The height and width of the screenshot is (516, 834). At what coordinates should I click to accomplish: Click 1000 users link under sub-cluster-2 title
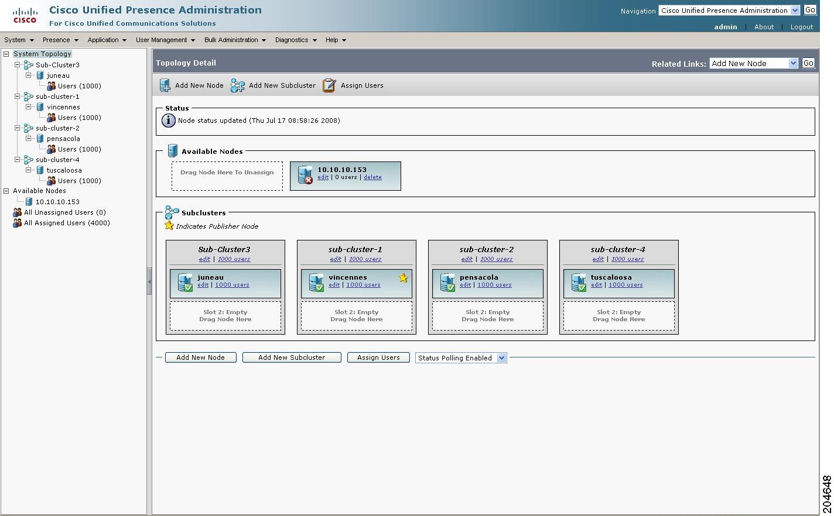coord(496,259)
